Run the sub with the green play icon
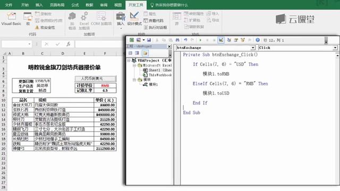 pos(200,40)
